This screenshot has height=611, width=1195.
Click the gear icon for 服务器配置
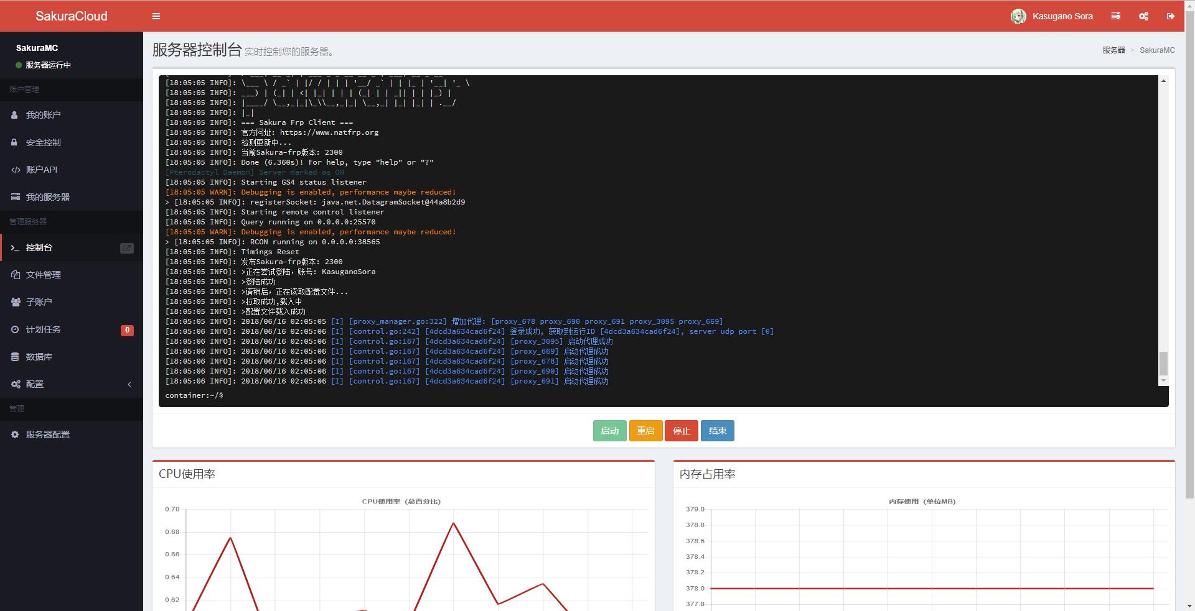coord(15,434)
